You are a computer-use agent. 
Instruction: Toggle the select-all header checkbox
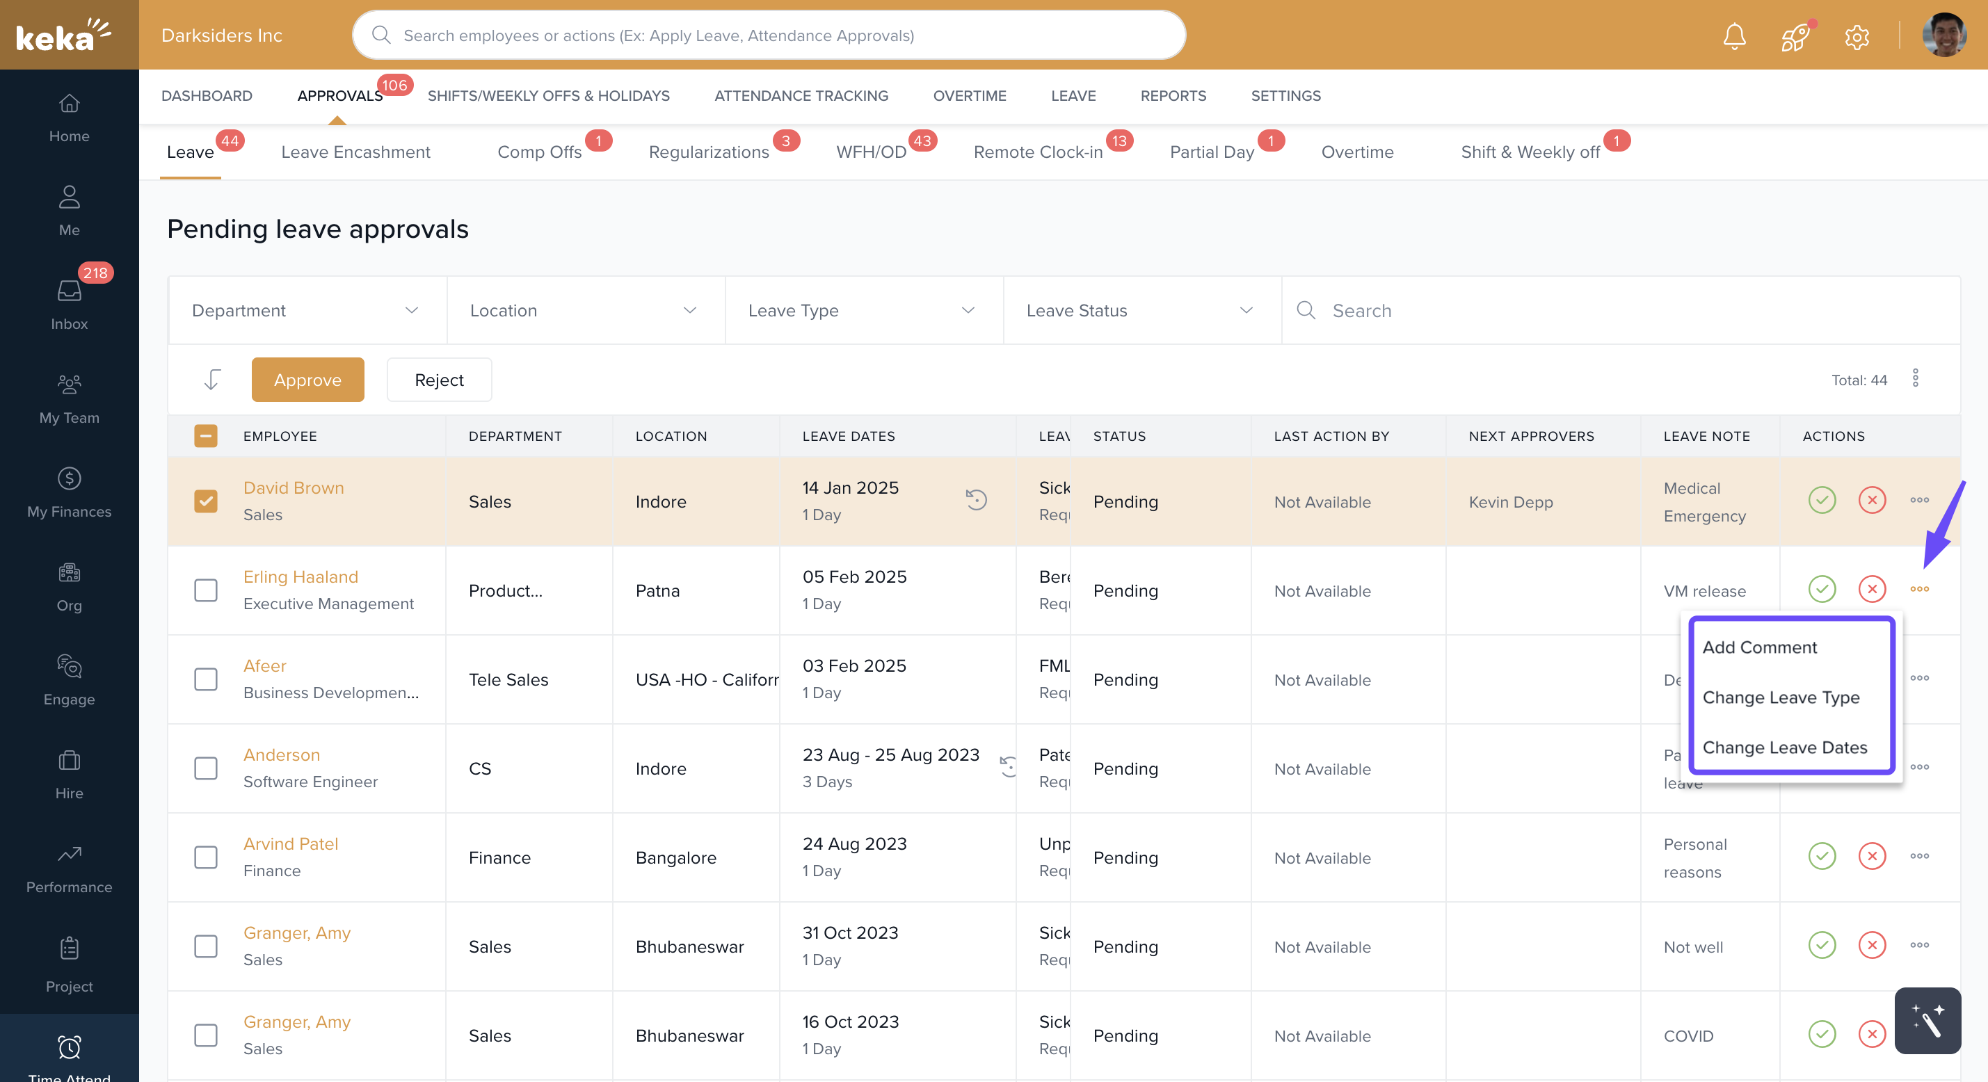pos(205,436)
